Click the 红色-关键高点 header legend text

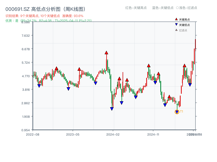136,8
